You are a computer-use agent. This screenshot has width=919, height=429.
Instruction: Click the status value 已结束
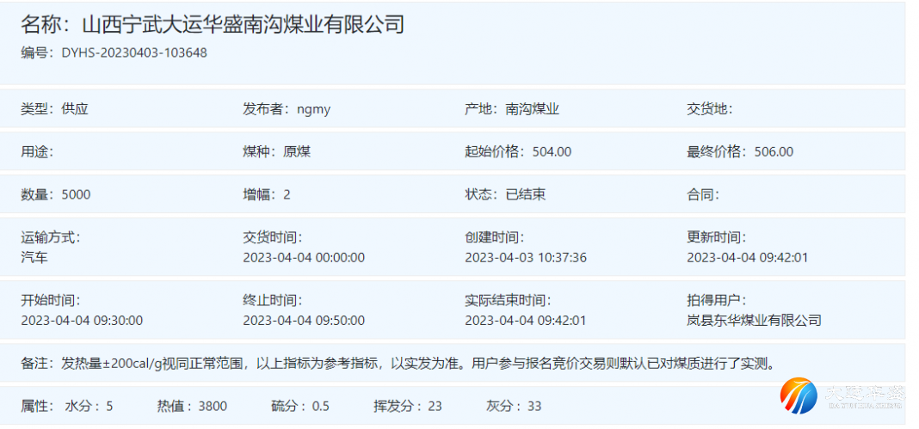click(x=526, y=194)
